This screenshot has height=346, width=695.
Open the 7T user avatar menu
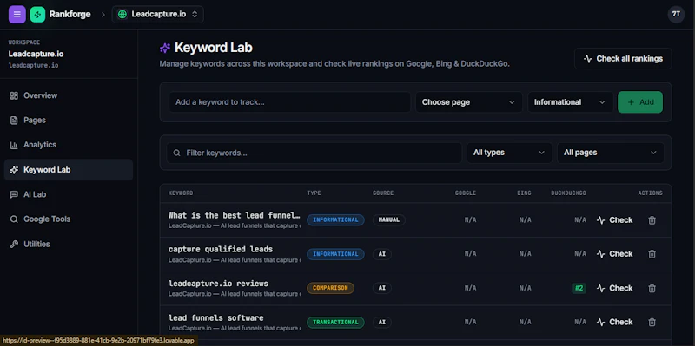click(676, 14)
